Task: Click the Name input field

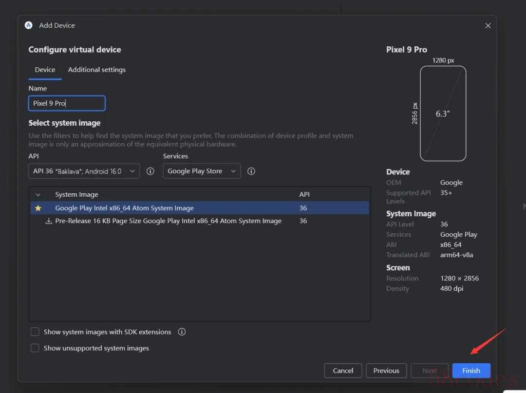Action: pyautogui.click(x=67, y=103)
